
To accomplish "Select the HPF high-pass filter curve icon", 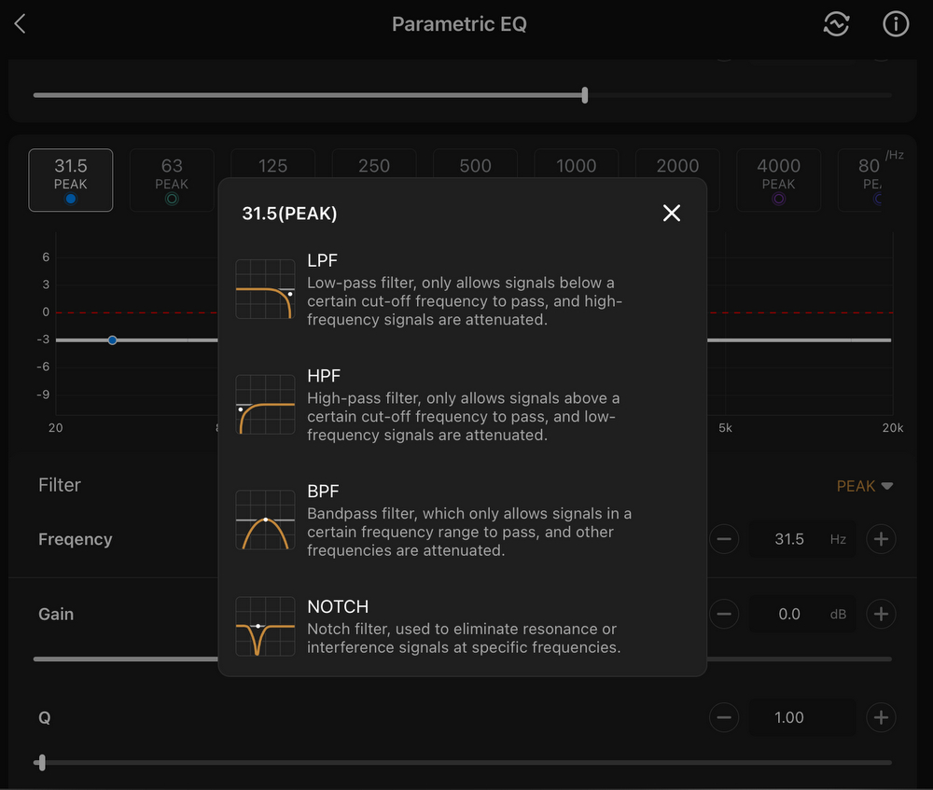I will coord(265,405).
